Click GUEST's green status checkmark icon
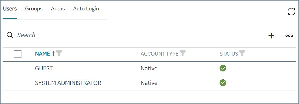299x104 pixels. click(x=223, y=68)
